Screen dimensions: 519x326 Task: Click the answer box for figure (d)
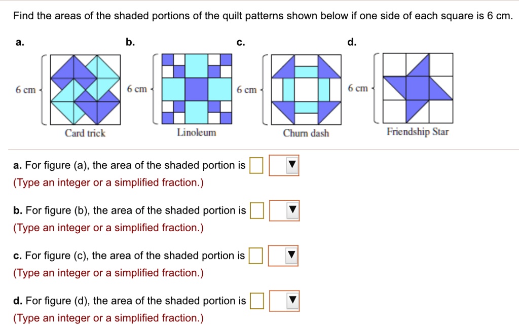pyautogui.click(x=256, y=301)
